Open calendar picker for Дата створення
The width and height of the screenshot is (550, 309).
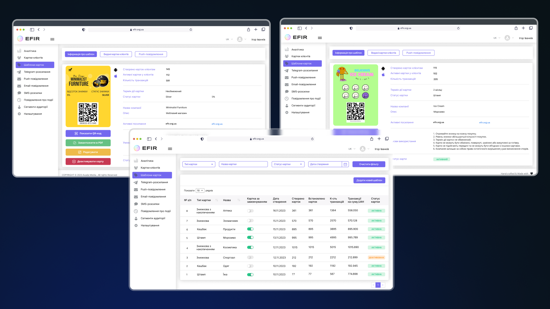point(345,164)
